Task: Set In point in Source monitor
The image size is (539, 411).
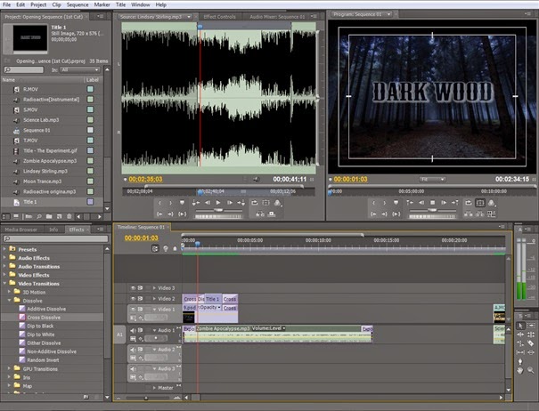Action: 159,203
